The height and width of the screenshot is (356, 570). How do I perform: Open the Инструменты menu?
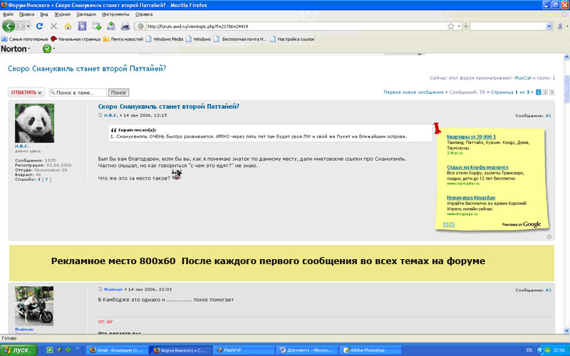[115, 14]
